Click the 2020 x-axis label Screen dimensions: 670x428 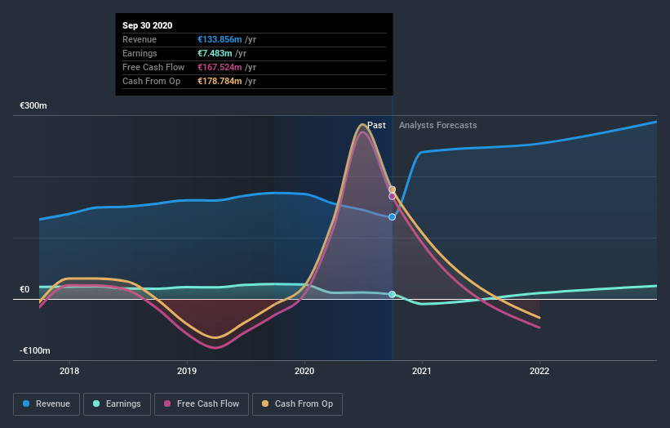tap(304, 371)
